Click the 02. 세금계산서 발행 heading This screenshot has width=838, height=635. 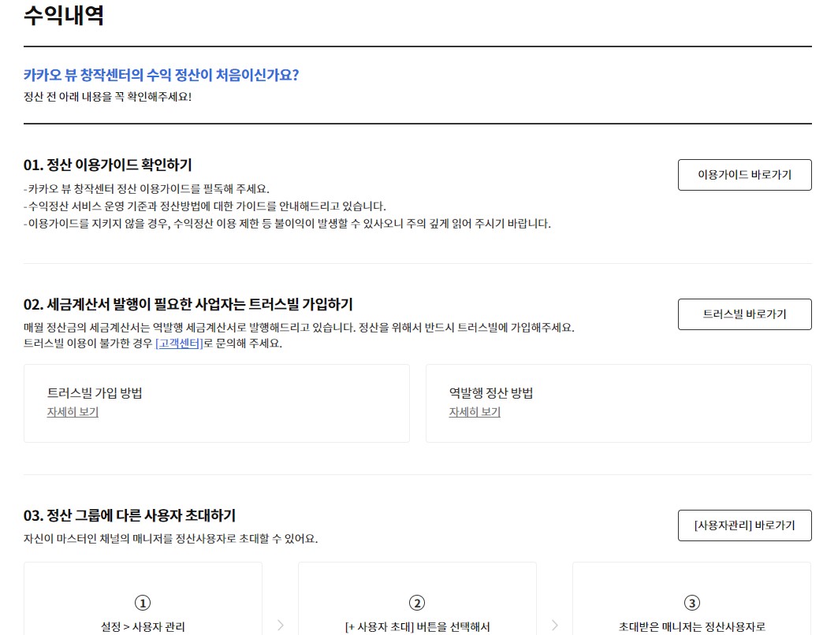188,304
